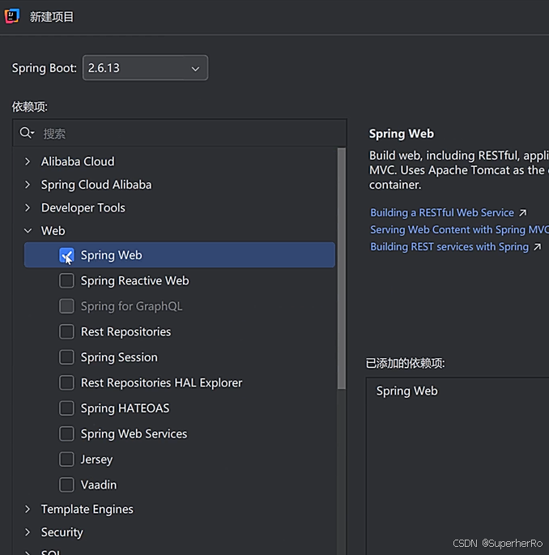Click the disabled Spring for GraphQL checkbox

66,306
